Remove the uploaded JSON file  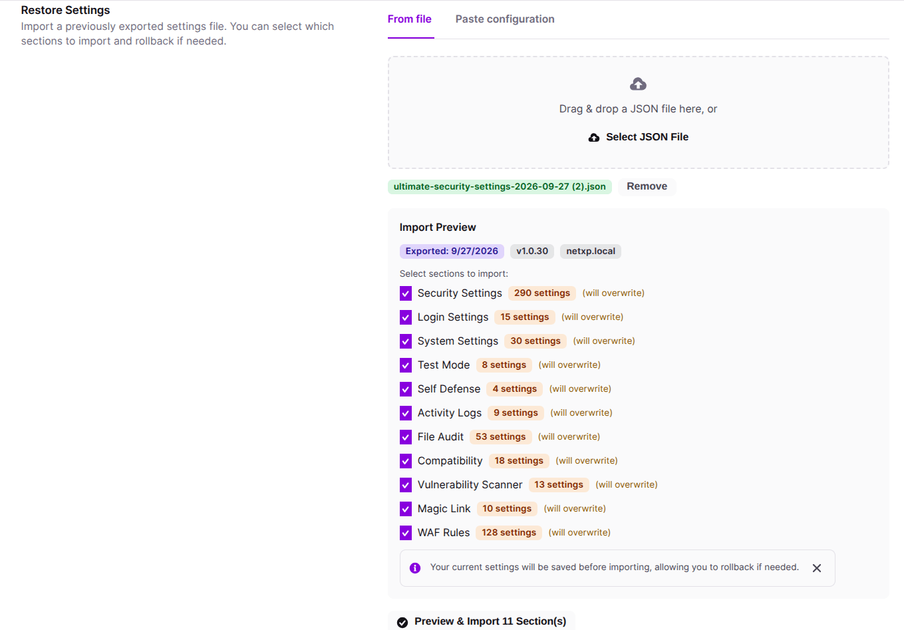pos(647,186)
